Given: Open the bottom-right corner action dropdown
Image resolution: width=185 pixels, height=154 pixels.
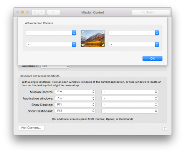Looking at the screenshot, I should pyautogui.click(x=134, y=44).
